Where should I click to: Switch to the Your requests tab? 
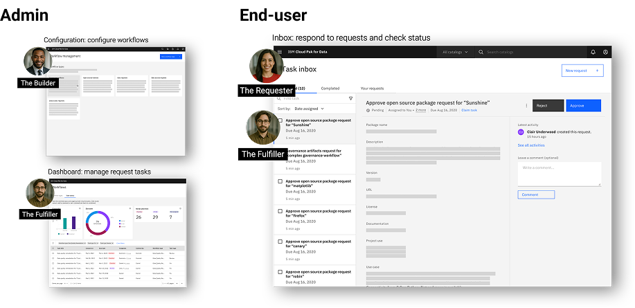[372, 88]
